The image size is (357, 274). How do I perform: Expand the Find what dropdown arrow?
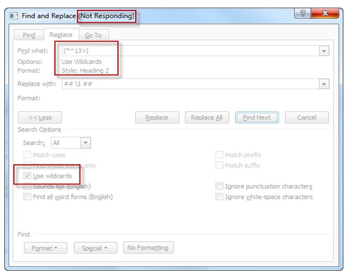(324, 51)
